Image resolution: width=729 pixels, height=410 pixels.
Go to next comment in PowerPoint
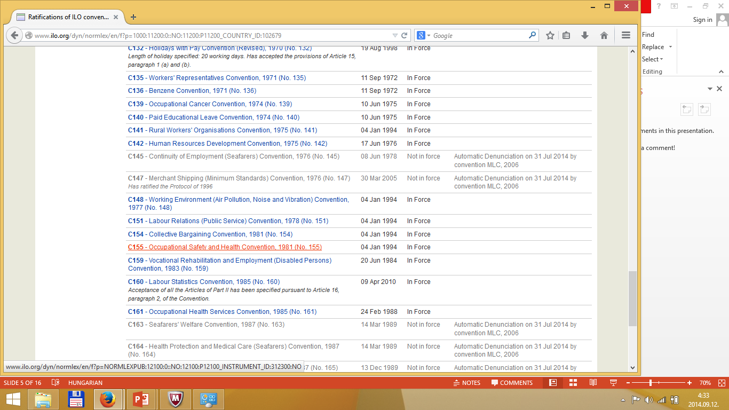pos(704,109)
